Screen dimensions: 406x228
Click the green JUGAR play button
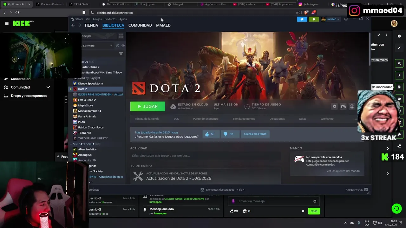(147, 106)
